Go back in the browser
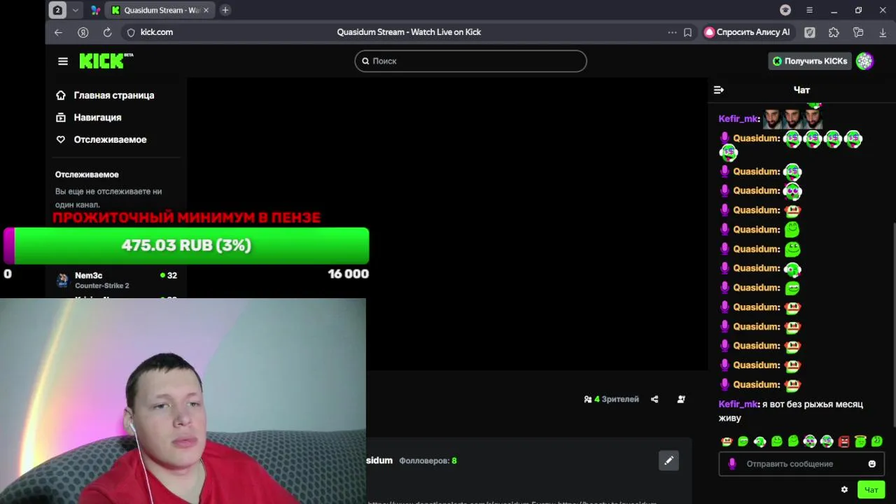The height and width of the screenshot is (504, 896). (58, 32)
